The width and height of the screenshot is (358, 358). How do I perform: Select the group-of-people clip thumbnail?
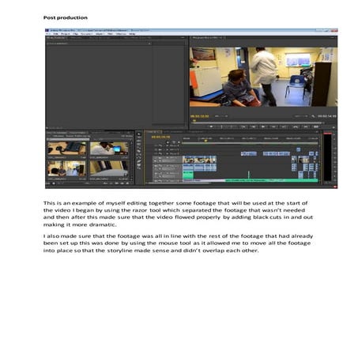[67, 168]
